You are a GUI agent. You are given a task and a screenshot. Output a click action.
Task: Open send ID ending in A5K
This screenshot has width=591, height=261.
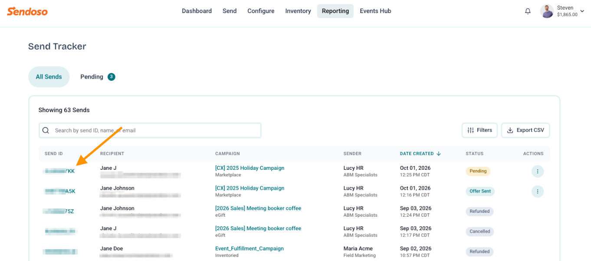pos(60,191)
